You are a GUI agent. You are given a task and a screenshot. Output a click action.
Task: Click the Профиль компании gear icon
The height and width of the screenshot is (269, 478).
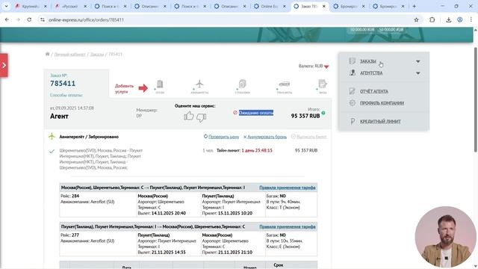click(352, 103)
